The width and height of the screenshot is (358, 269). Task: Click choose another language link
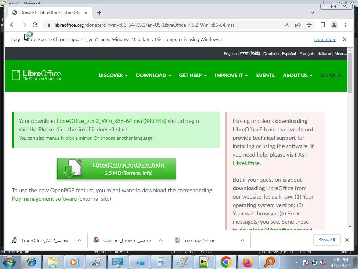click(127, 138)
